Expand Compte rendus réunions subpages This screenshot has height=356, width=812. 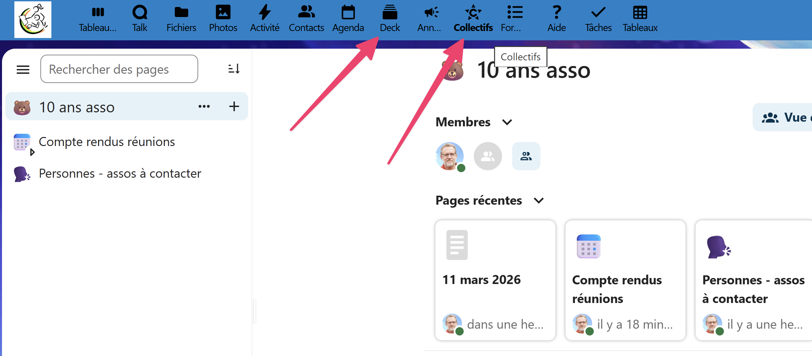click(32, 152)
